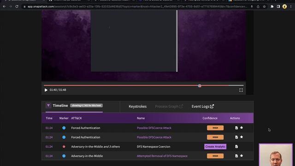Click the Time column header
Viewport: 295px width, 166px height.
(49, 118)
